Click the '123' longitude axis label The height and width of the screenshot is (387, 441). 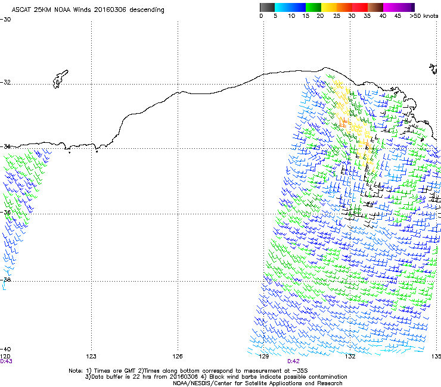coord(91,357)
